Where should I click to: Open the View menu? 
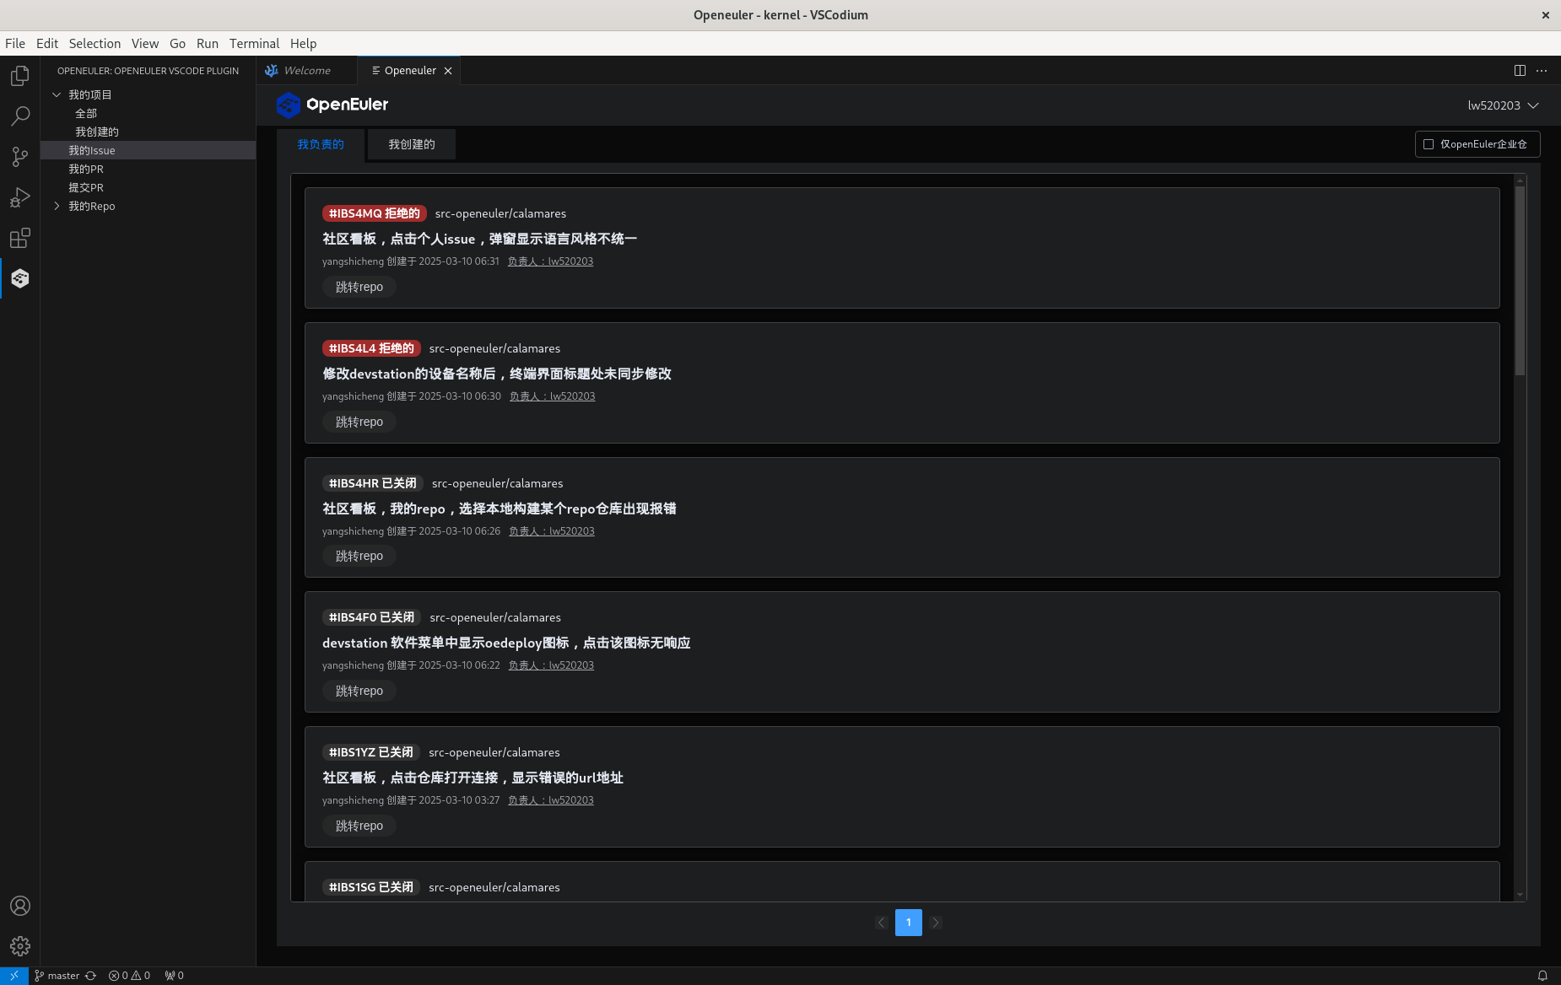click(144, 44)
